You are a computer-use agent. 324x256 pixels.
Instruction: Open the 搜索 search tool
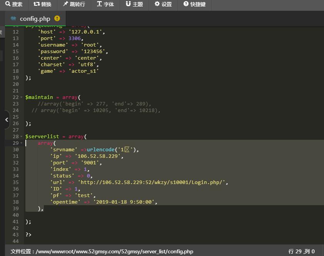pyautogui.click(x=14, y=4)
